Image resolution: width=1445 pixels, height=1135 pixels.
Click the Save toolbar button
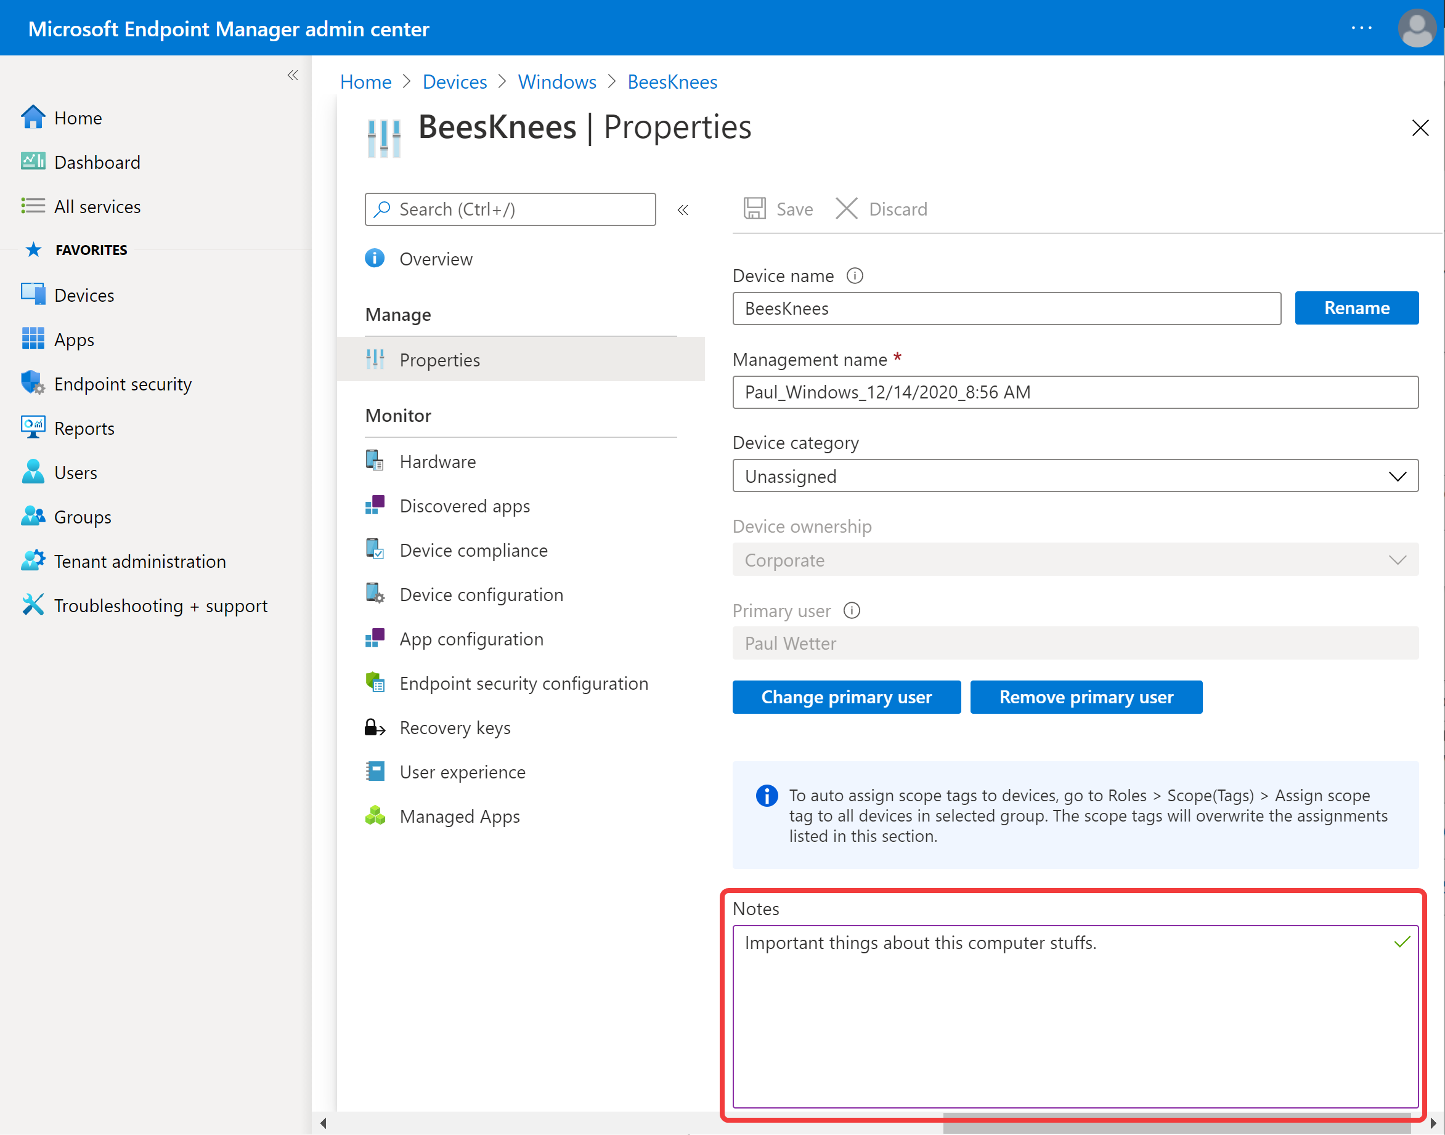pyautogui.click(x=778, y=209)
